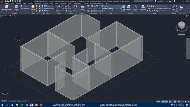Click the white layer color swatch
190x107 pixels.
pyautogui.click(x=153, y=6)
